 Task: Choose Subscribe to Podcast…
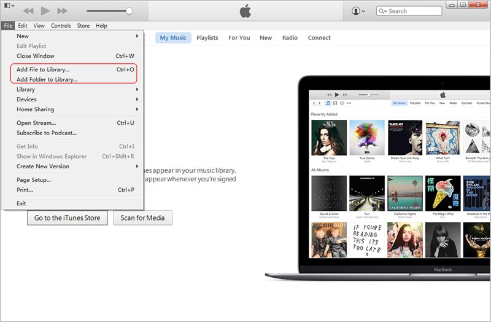click(75, 133)
